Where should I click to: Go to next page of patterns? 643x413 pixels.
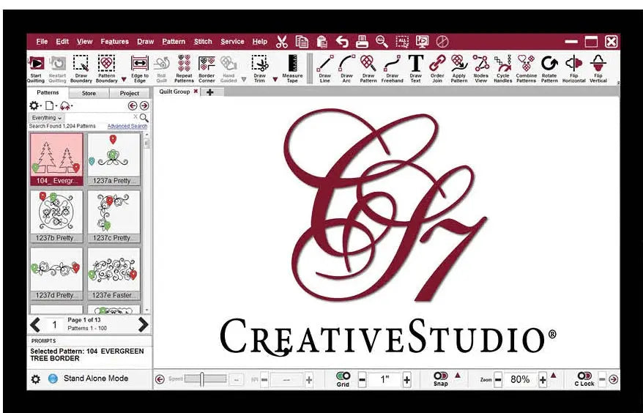click(143, 324)
